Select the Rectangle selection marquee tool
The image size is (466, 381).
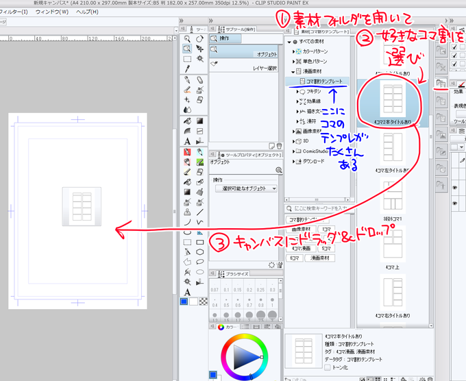[x=187, y=59]
